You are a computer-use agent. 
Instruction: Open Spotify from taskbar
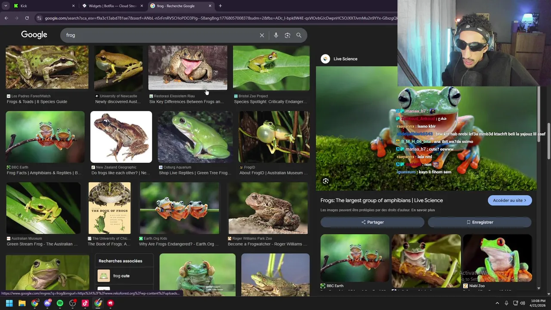60,303
